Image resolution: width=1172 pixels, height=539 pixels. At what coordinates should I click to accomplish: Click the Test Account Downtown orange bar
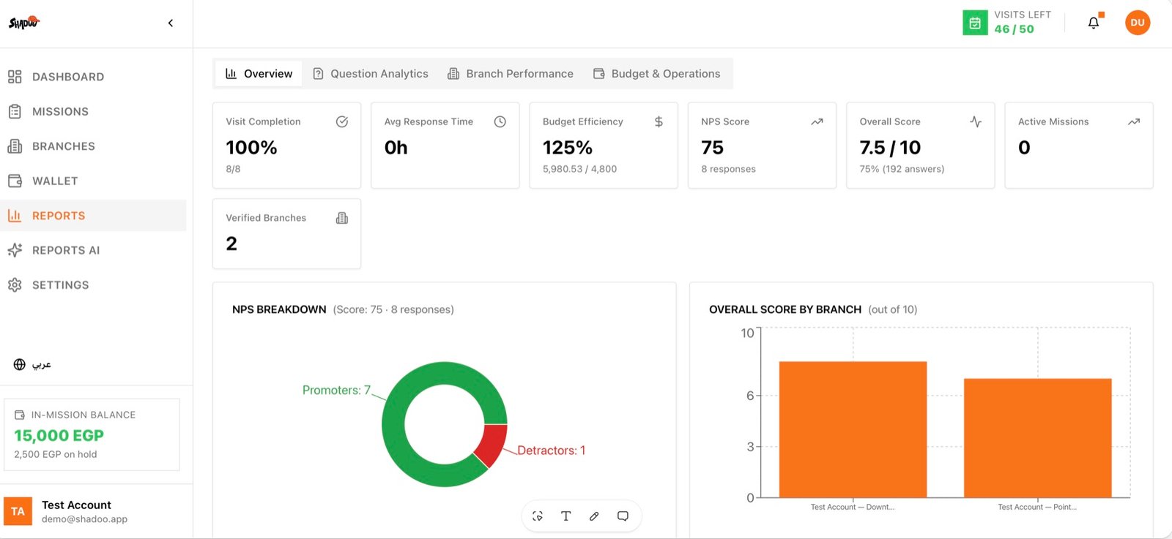(x=853, y=429)
